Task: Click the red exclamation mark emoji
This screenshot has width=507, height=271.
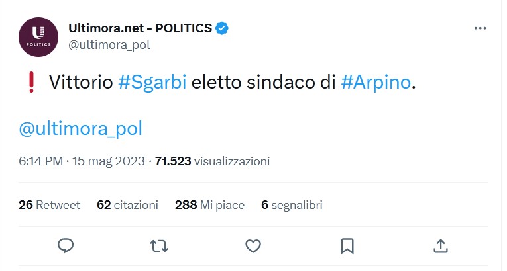Action: coord(30,84)
